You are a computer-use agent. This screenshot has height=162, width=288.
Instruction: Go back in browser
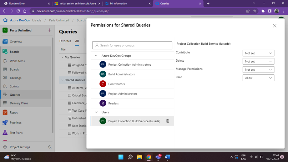pos(5,11)
